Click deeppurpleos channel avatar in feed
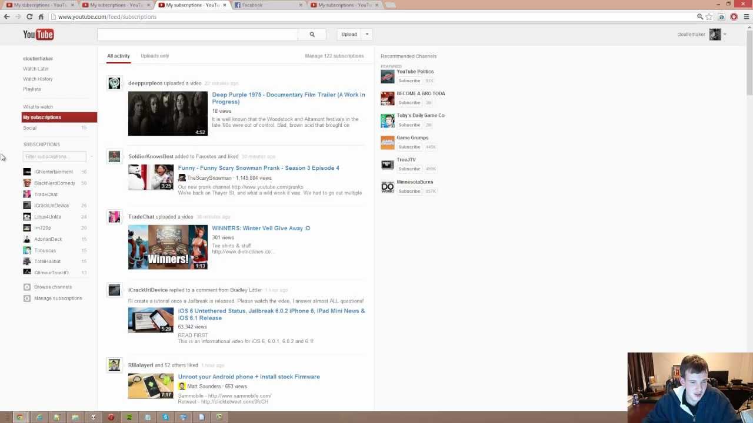 click(x=114, y=83)
